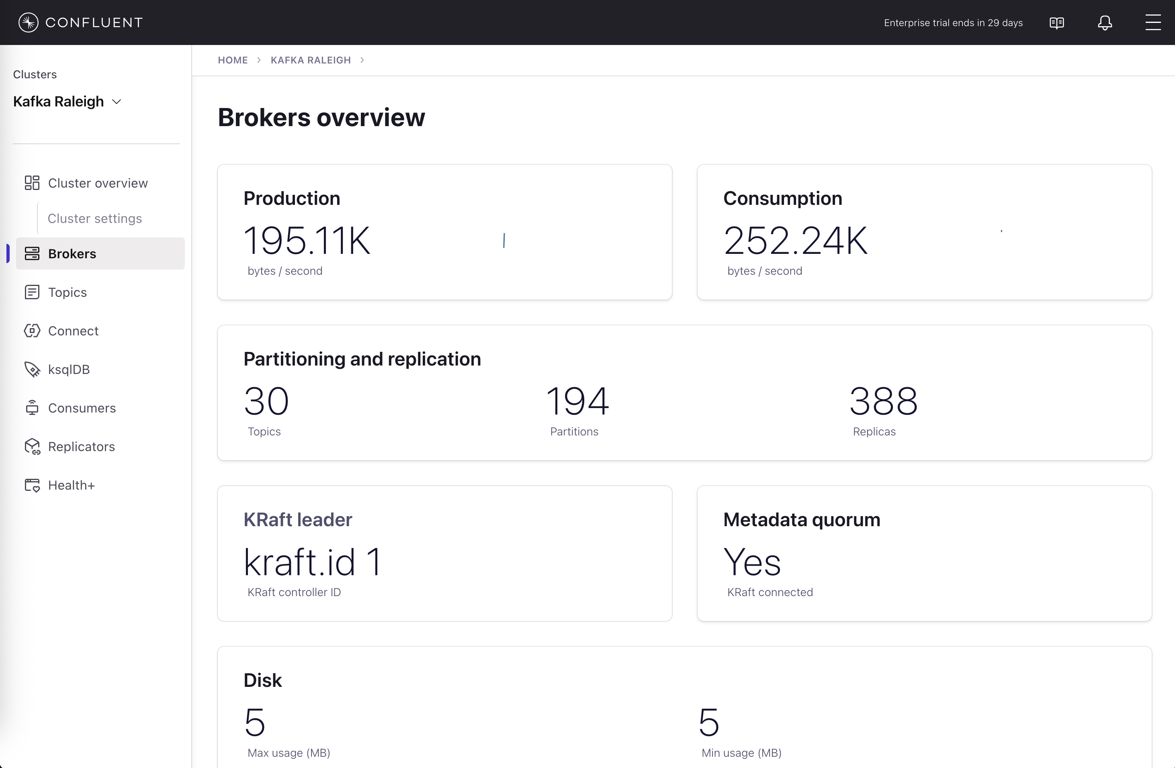The width and height of the screenshot is (1175, 768).
Task: Go to HOME breadcrumb link
Action: coord(233,60)
